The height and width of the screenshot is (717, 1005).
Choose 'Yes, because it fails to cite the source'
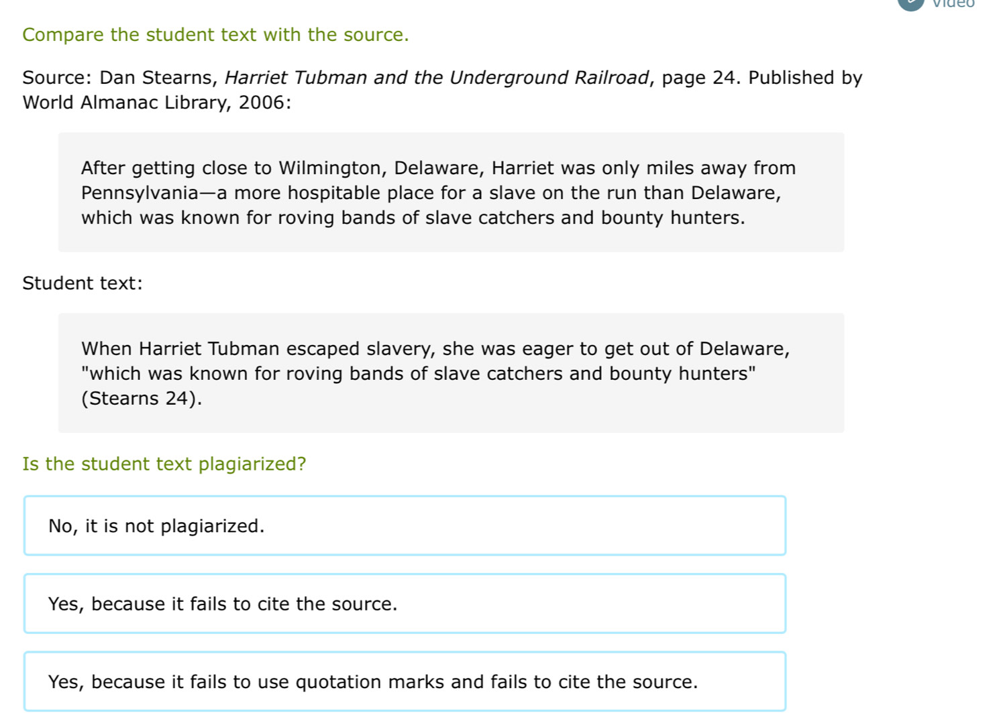click(405, 603)
